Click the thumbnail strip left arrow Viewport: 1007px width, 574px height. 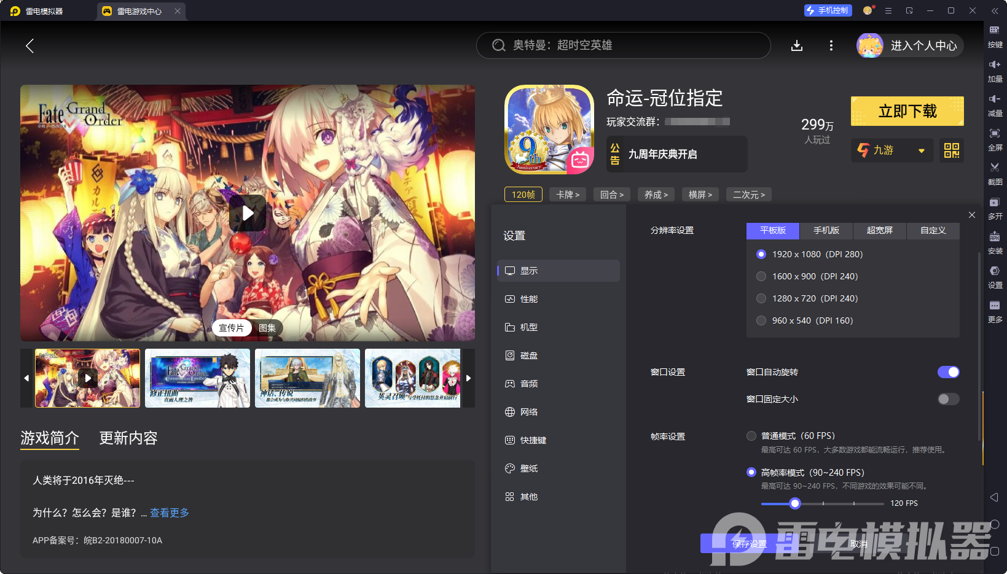coord(26,378)
